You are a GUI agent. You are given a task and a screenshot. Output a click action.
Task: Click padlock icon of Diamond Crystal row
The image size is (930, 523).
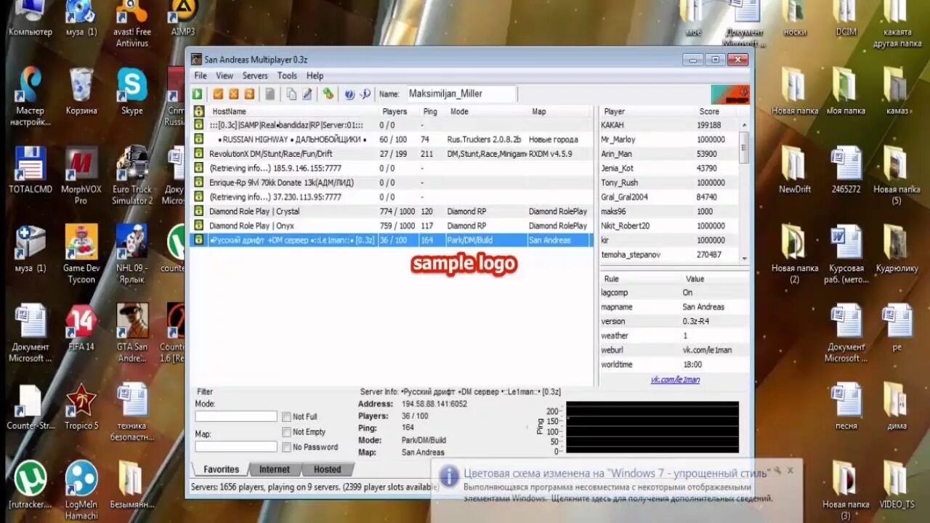(x=198, y=211)
